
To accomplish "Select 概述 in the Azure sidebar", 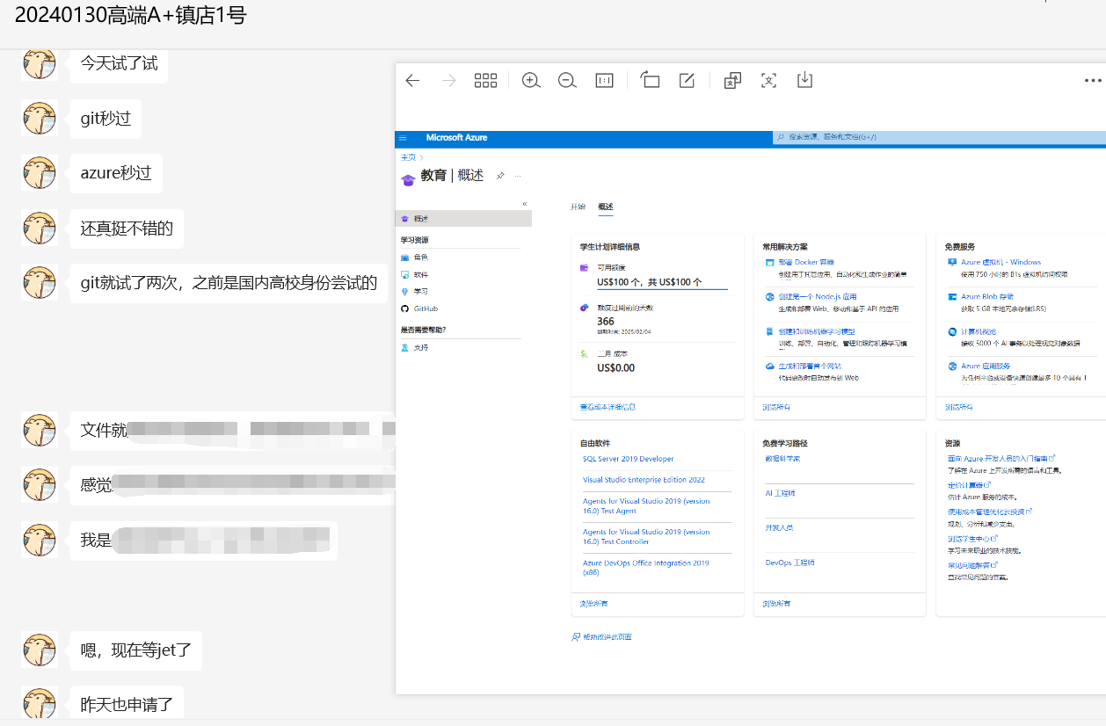I will [x=463, y=219].
